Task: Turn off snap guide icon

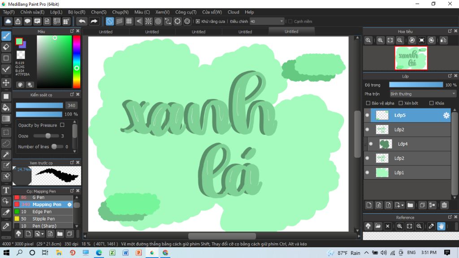Action: pyautogui.click(x=109, y=21)
